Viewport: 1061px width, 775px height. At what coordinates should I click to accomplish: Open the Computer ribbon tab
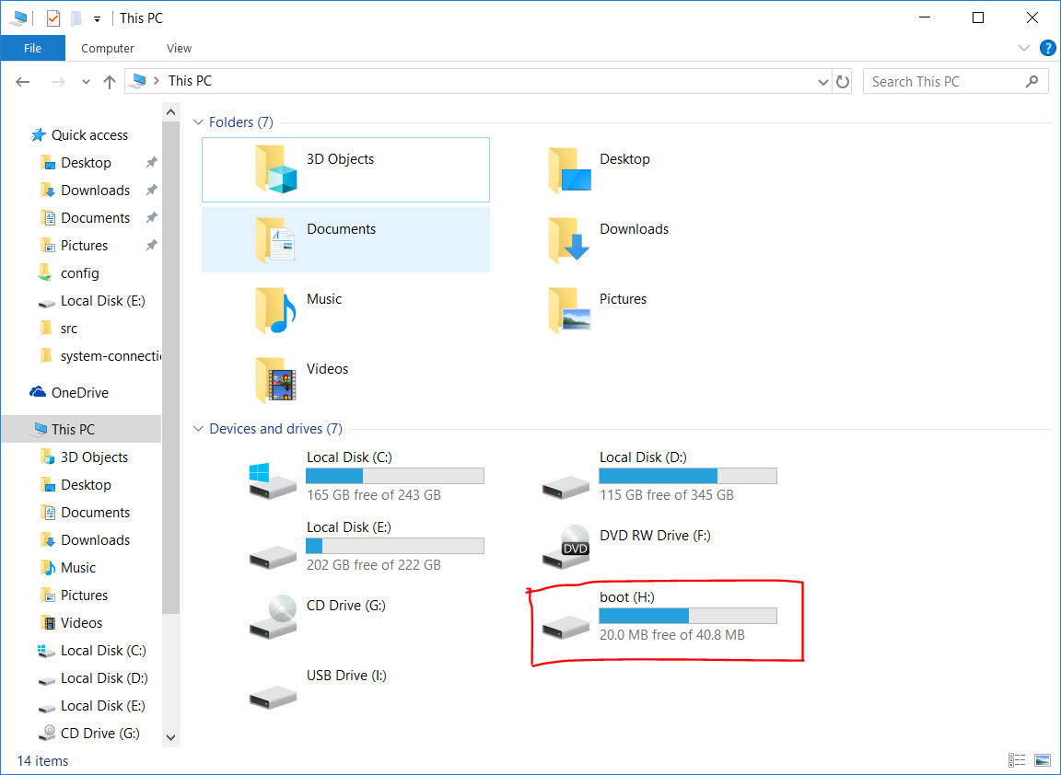click(x=108, y=48)
